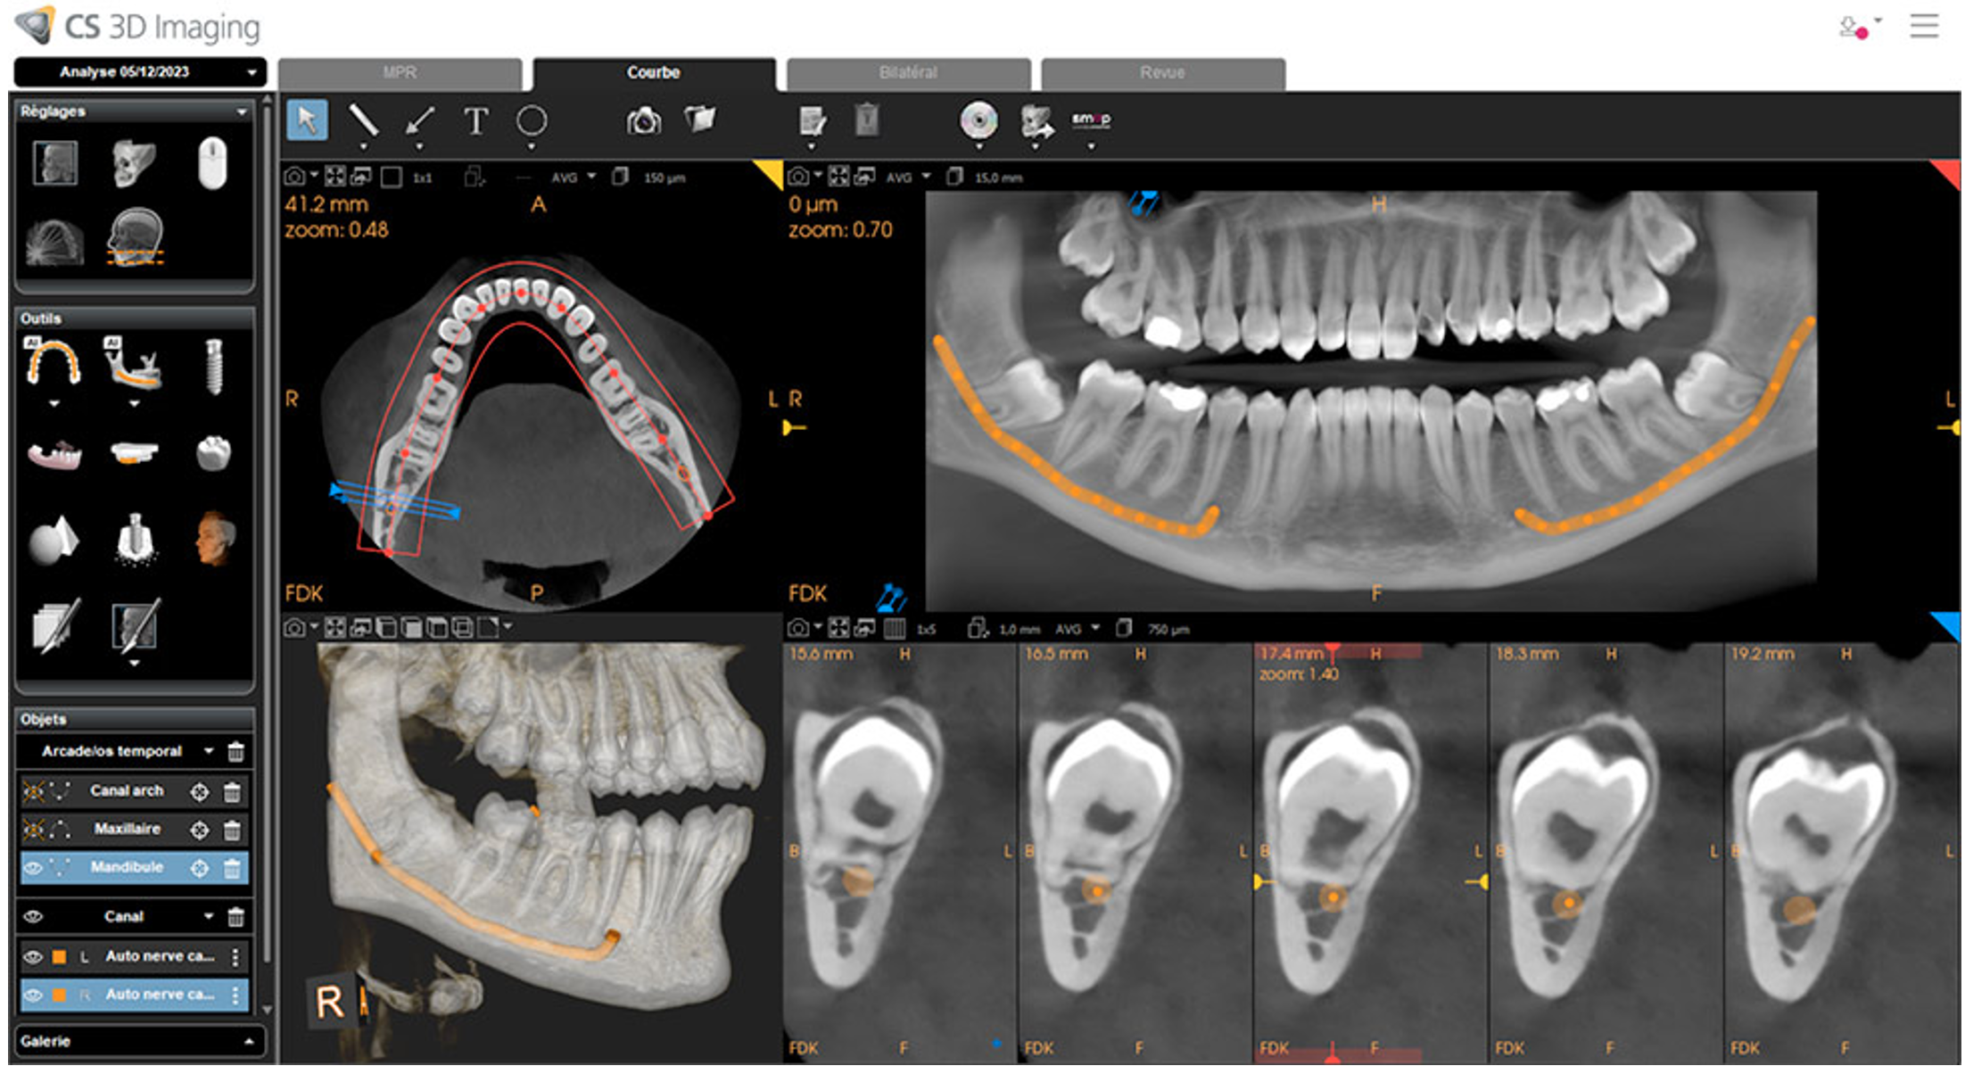Viewport: 1965px width, 1066px height.
Task: Toggle visibility of the Mandibule curve
Action: (33, 867)
